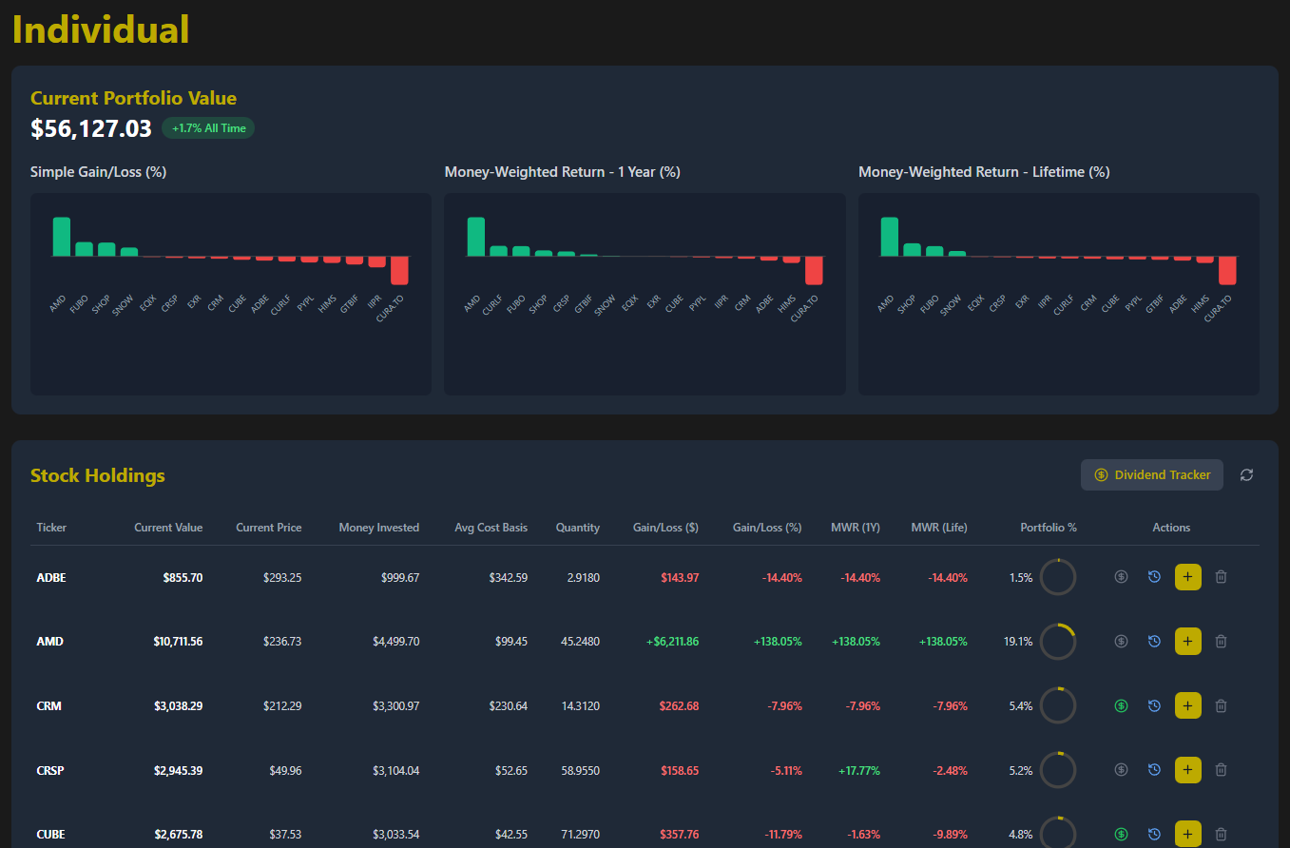Click the history clock icon on the CRSP row
The image size is (1290, 848).
1154,769
